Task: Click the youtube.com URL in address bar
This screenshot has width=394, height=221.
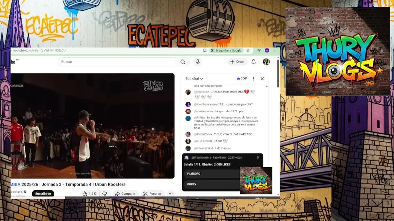Action: tap(39, 50)
